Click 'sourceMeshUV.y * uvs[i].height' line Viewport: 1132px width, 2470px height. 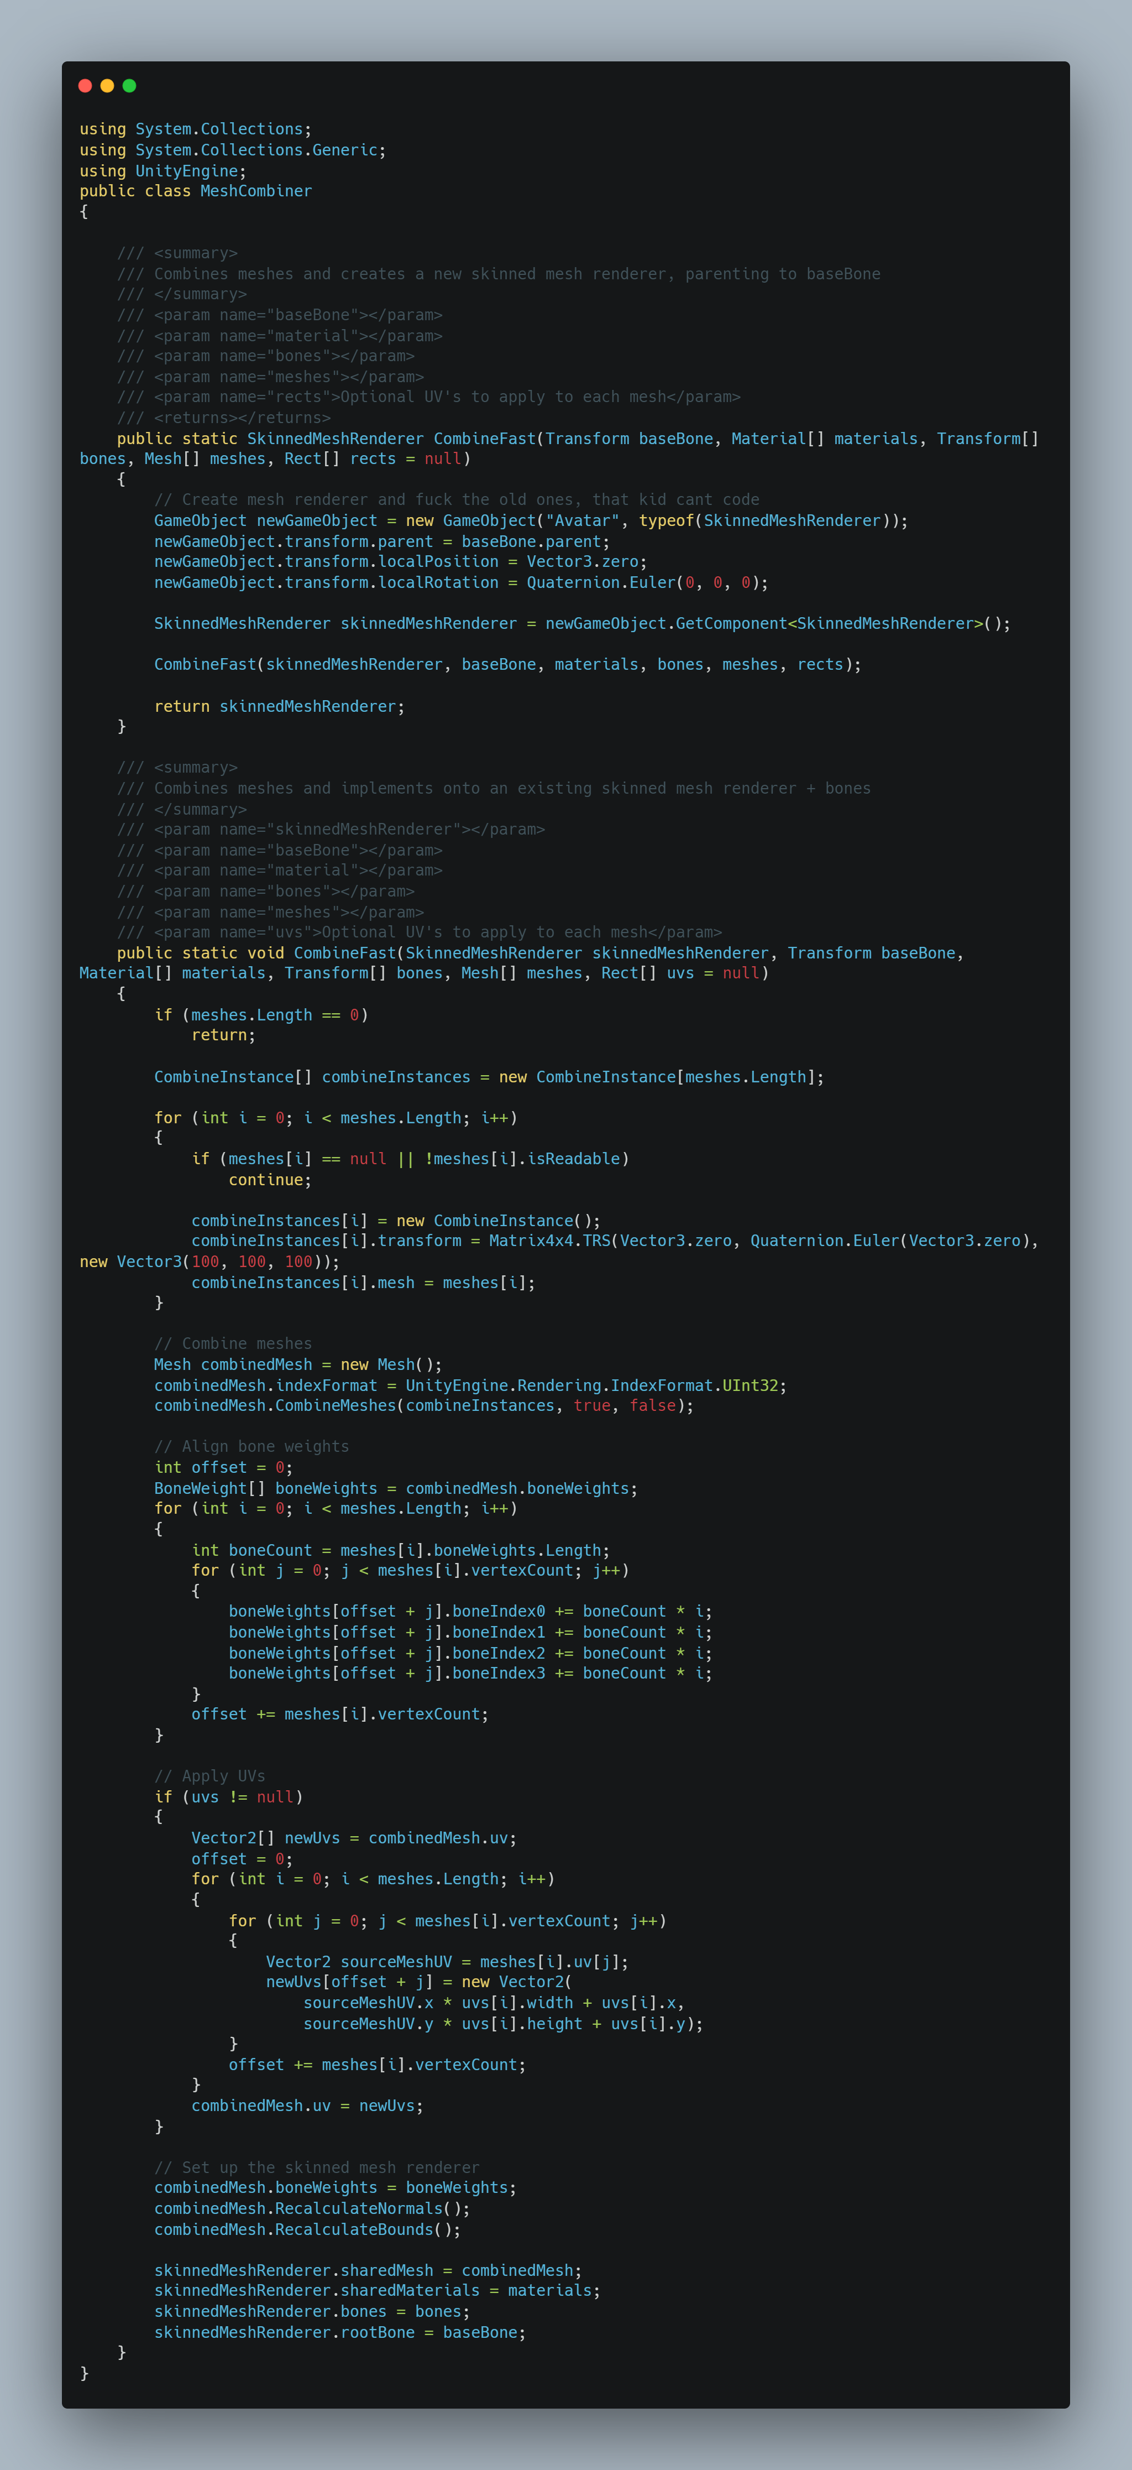coord(503,2024)
